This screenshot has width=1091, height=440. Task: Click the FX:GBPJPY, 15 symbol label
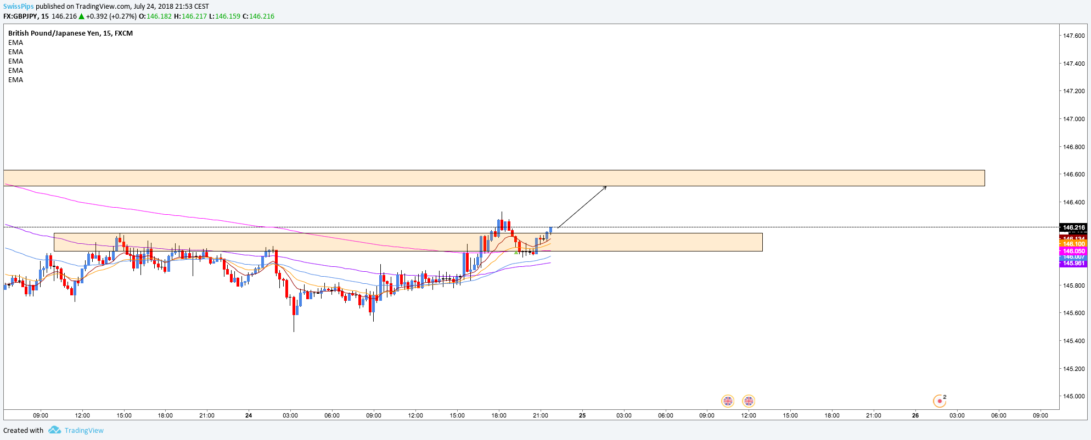point(26,16)
